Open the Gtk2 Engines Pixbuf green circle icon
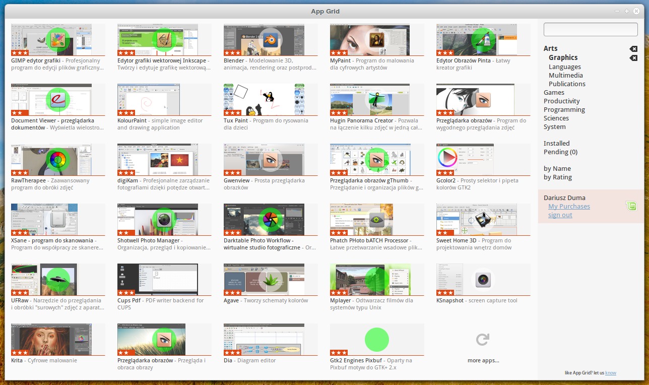This screenshot has height=385, width=649. pyautogui.click(x=377, y=339)
